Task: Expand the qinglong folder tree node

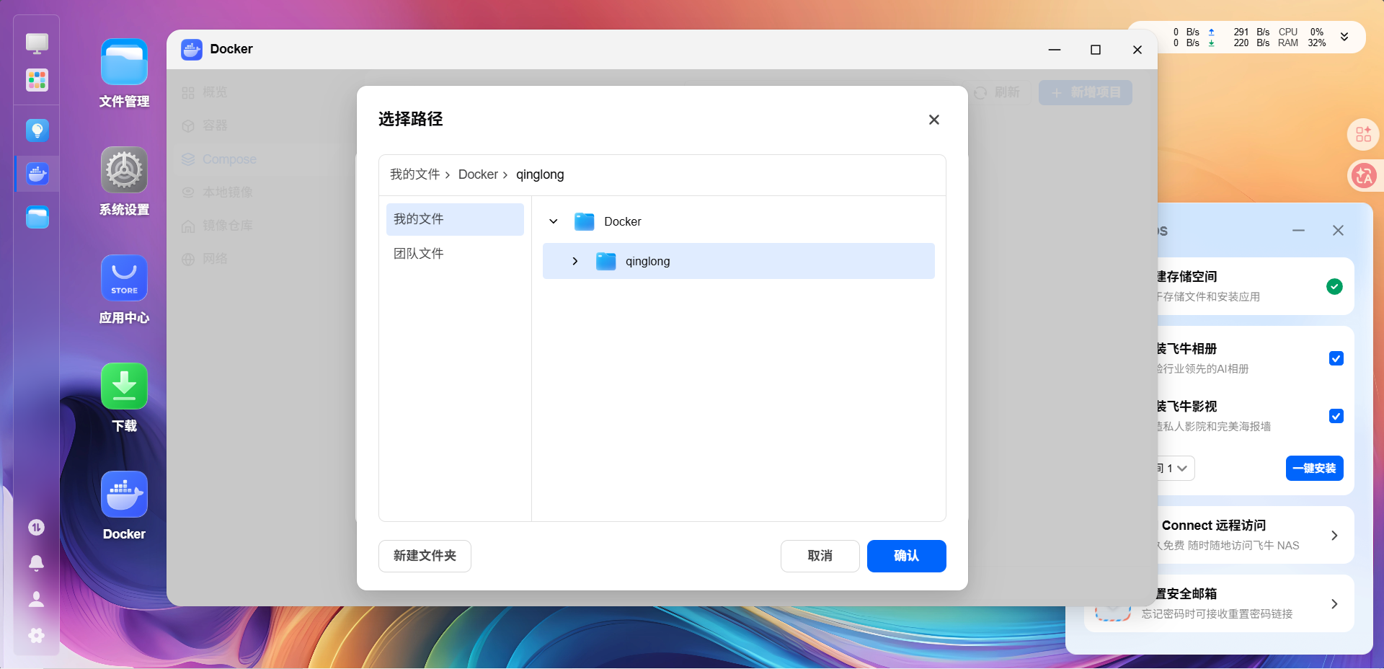Action: click(575, 261)
